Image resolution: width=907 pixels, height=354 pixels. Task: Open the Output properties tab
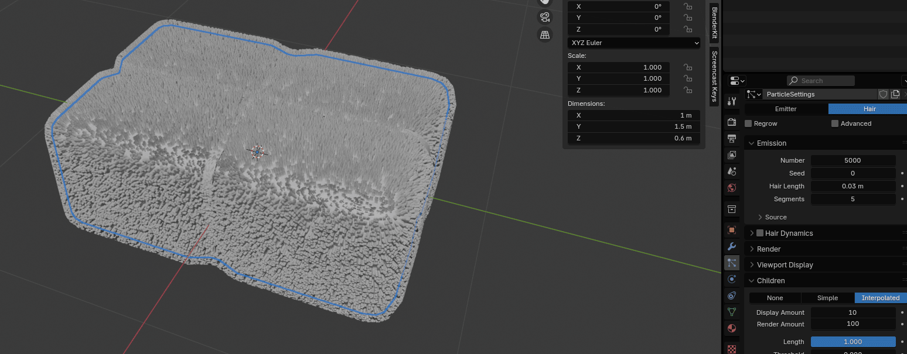(731, 139)
